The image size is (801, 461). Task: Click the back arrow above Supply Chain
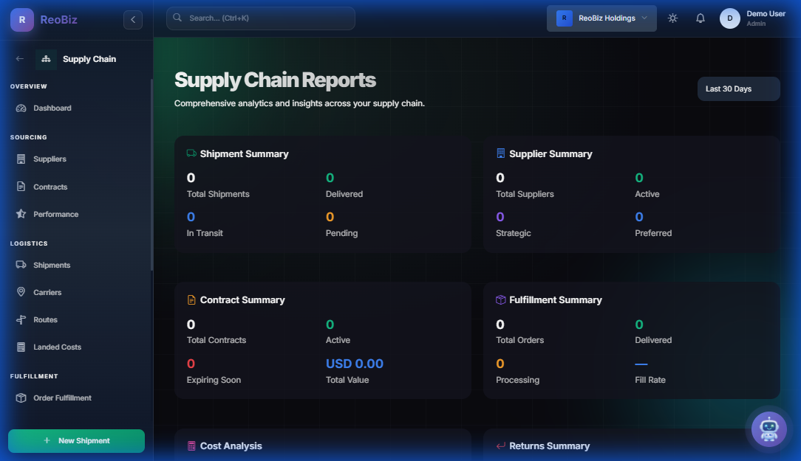click(19, 58)
